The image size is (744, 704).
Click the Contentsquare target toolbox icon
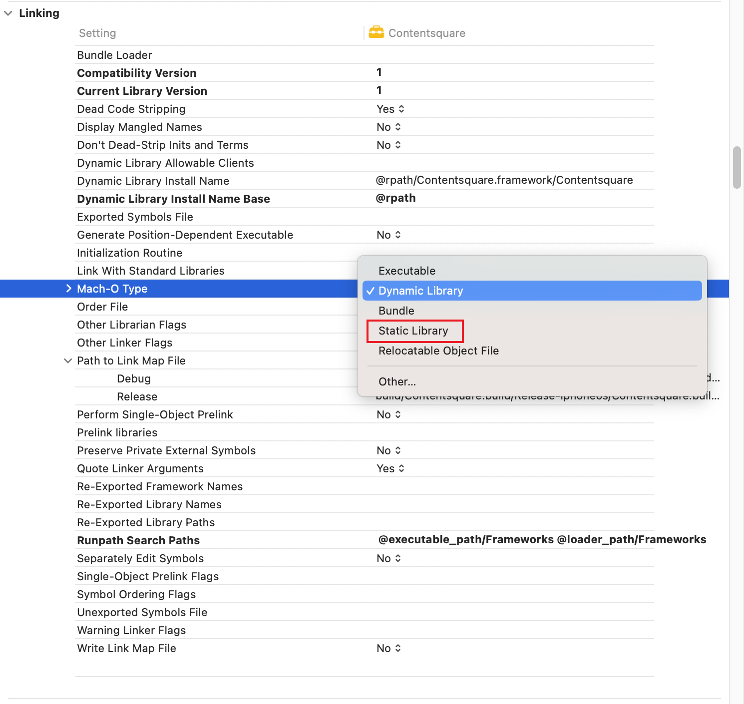(376, 32)
